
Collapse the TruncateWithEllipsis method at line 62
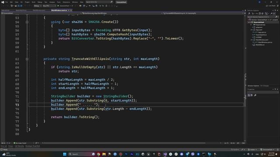pos(27,59)
